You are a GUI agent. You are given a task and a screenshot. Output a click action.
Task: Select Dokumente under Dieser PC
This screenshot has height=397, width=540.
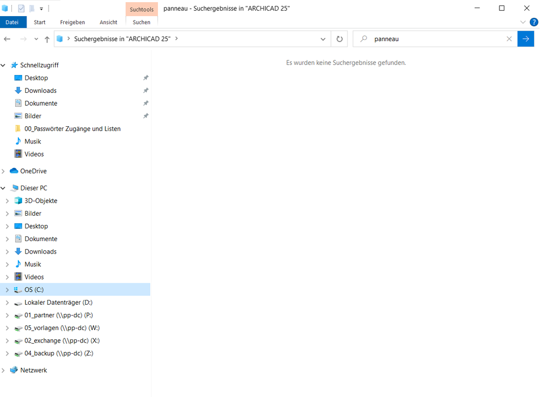click(x=41, y=239)
